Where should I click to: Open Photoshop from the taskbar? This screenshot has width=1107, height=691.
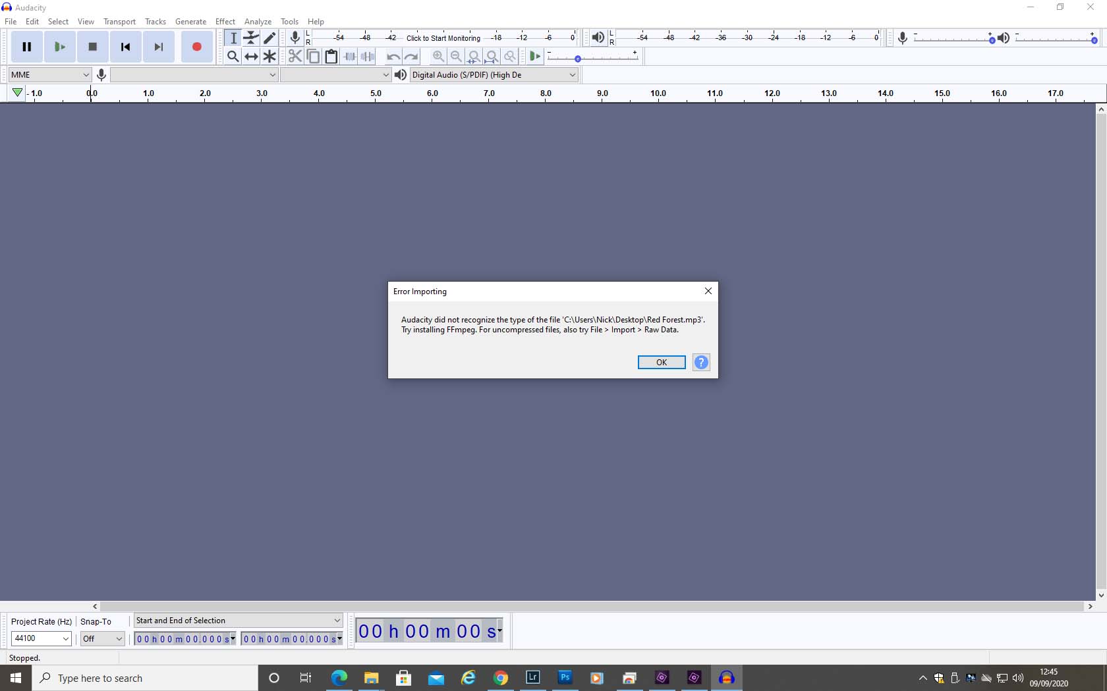(565, 678)
